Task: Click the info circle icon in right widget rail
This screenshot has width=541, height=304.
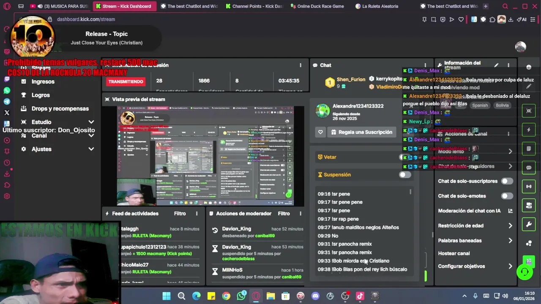Action: [529, 67]
